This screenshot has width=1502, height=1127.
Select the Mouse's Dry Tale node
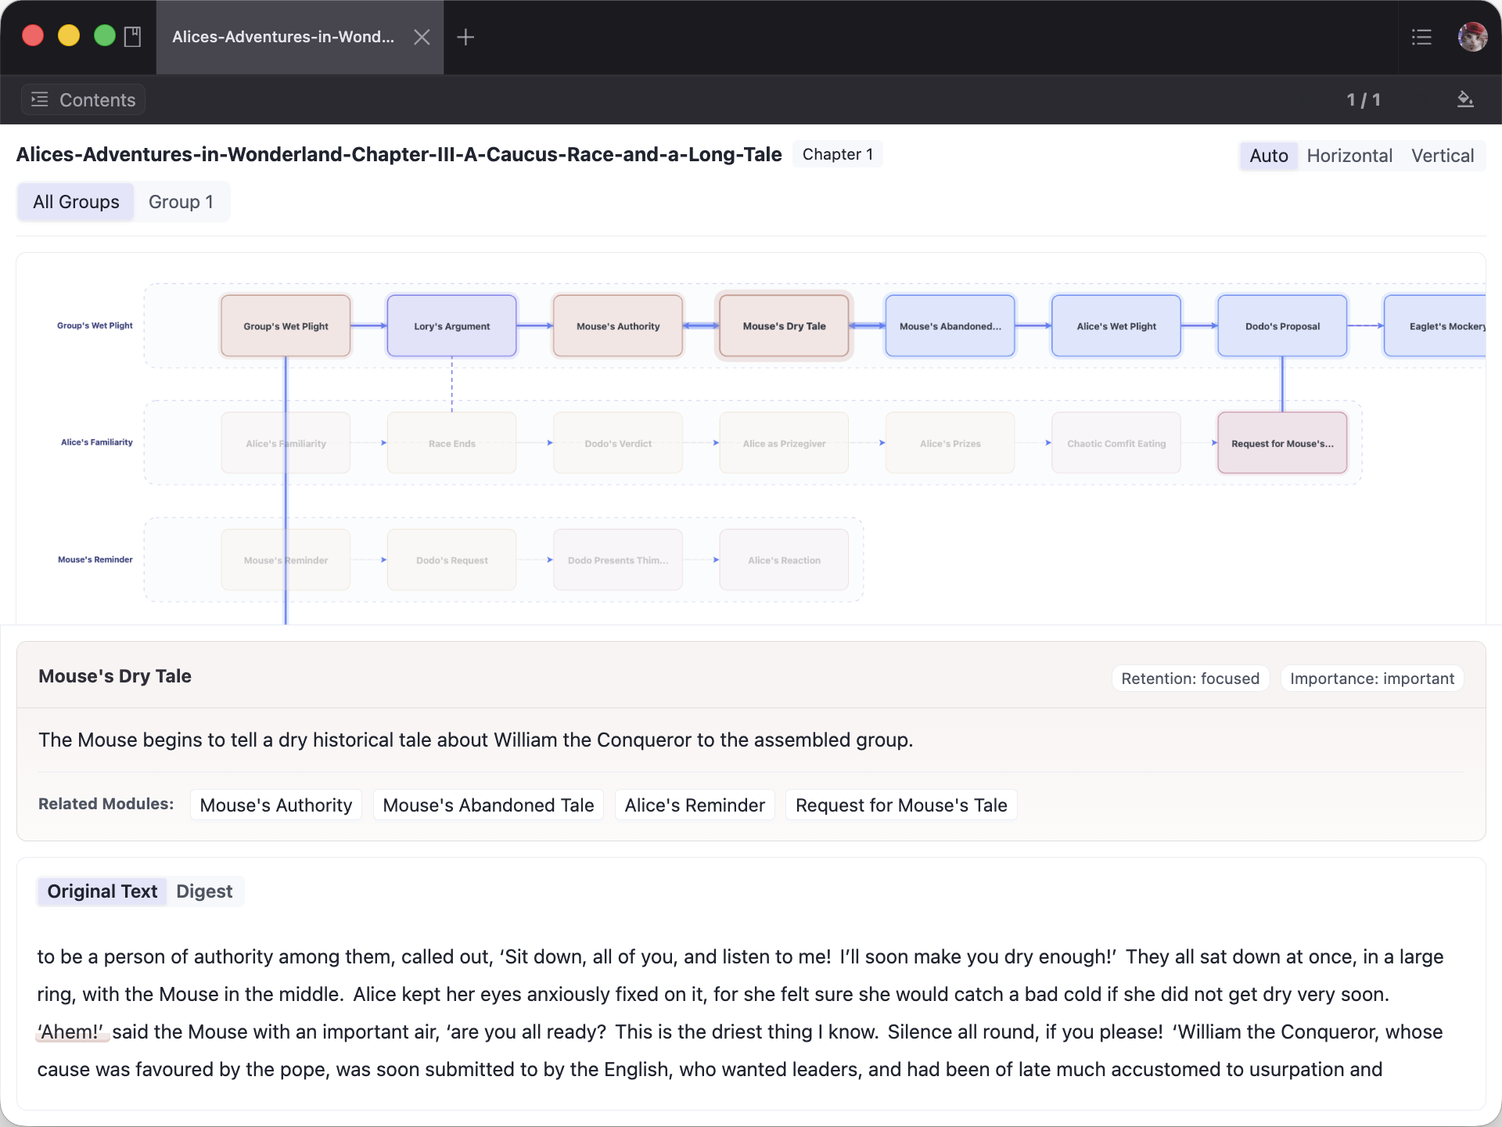coord(783,326)
